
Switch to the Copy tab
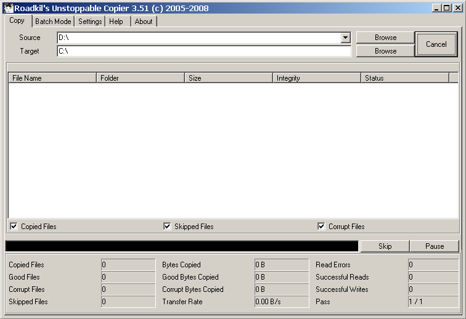(17, 20)
